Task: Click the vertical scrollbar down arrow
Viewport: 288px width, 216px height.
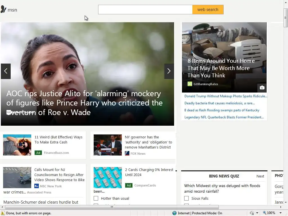Action: click(x=286, y=202)
